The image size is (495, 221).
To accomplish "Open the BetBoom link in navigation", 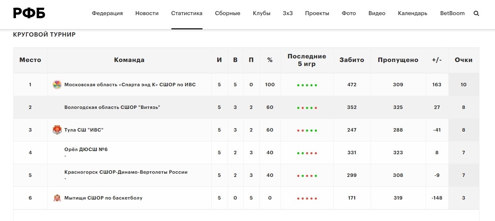I will point(452,13).
